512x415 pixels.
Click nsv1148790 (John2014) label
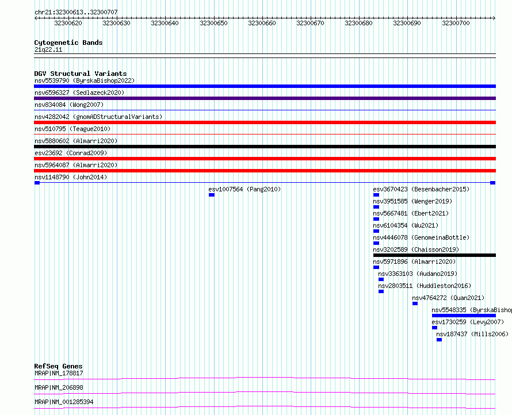pos(71,177)
